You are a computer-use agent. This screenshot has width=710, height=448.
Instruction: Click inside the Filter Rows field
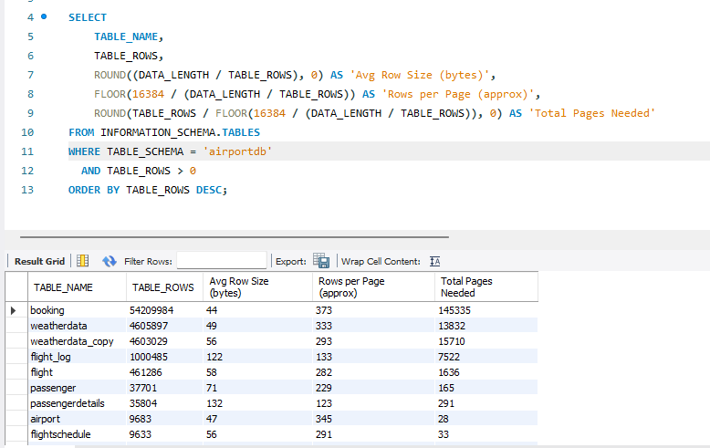tap(221, 261)
